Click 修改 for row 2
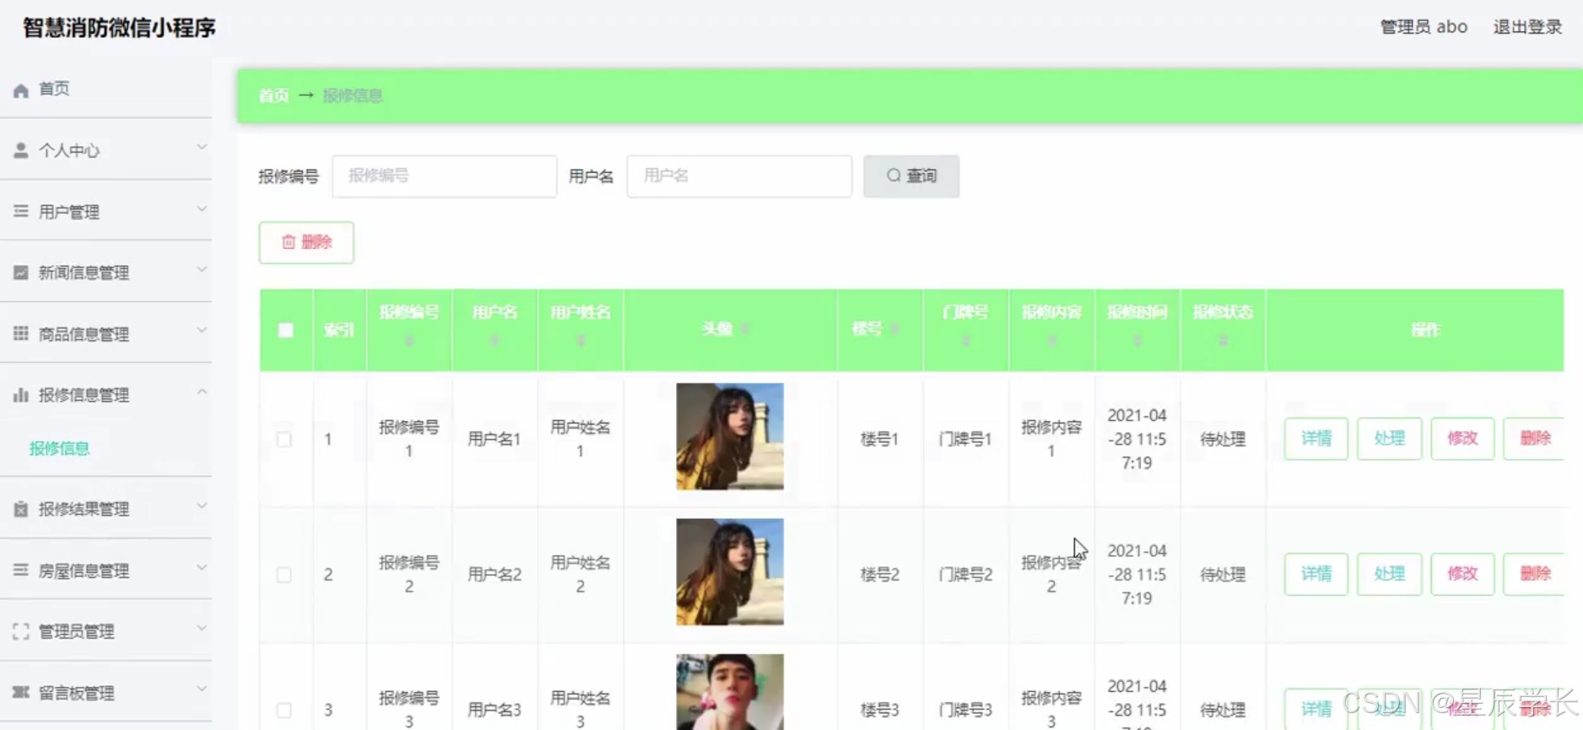The image size is (1583, 730). 1462,574
